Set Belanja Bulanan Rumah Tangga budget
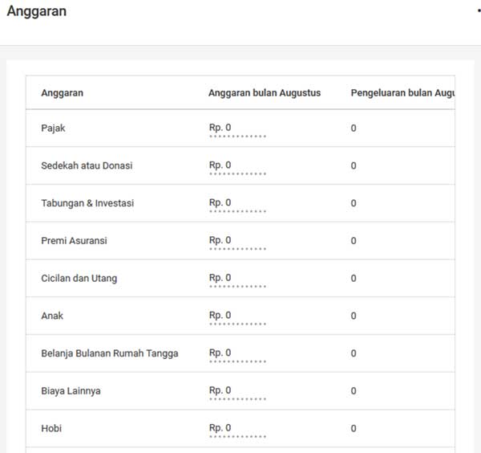Viewport: 481px width, 453px height. (220, 353)
